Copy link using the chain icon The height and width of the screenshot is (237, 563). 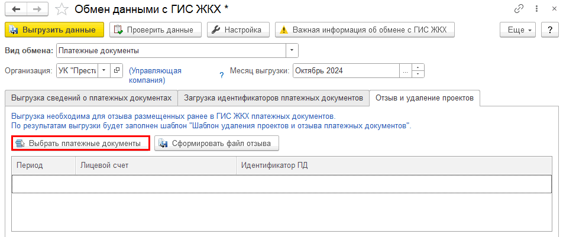click(x=519, y=9)
